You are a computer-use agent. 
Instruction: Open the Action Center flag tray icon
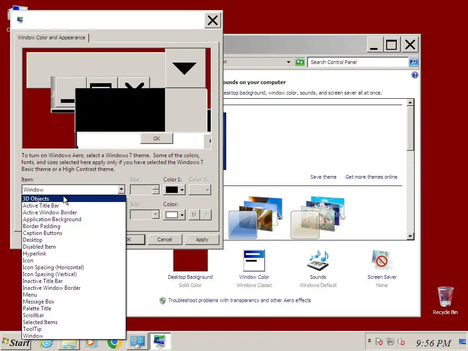[379, 341]
